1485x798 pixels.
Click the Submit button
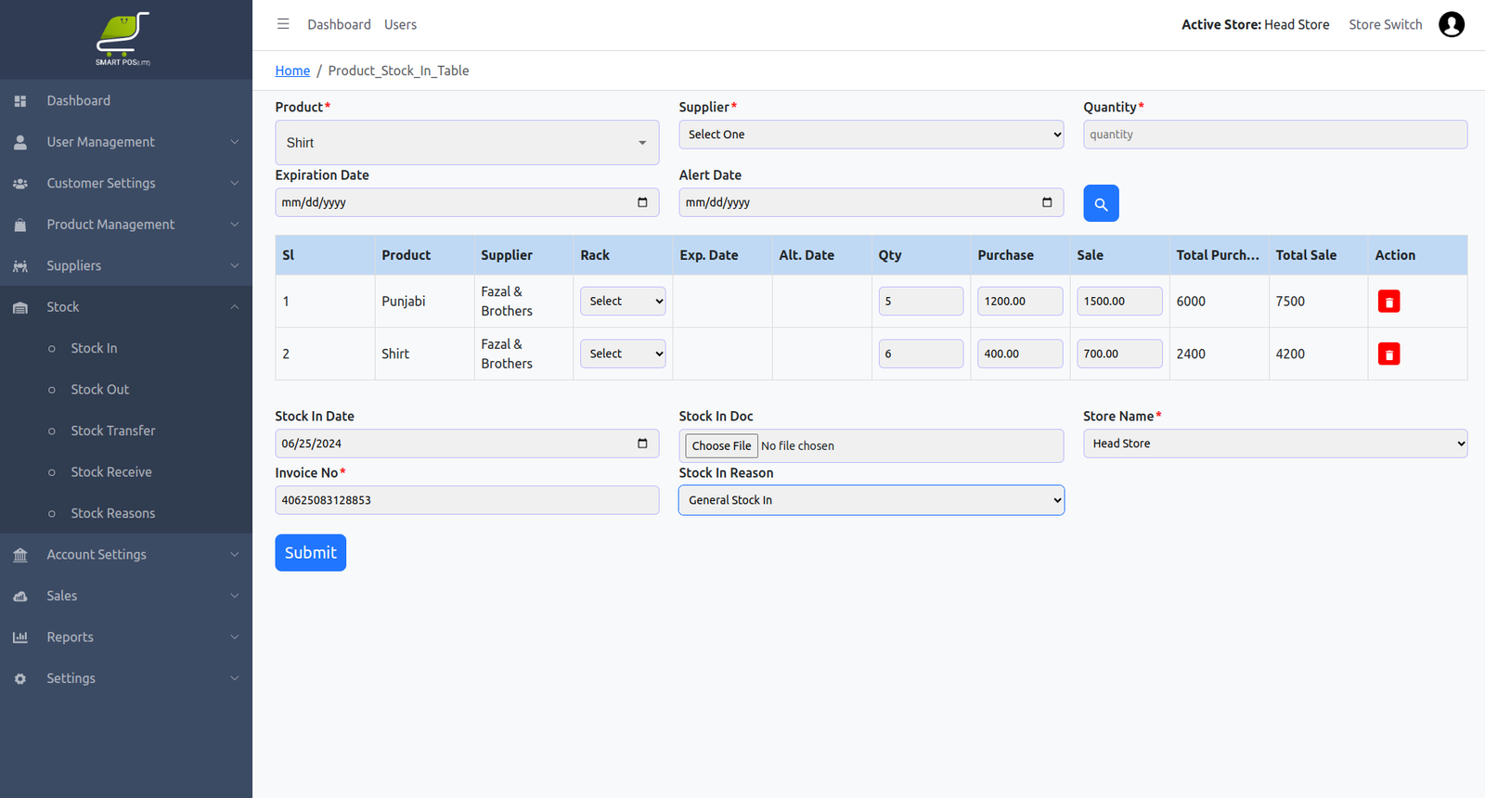coord(310,553)
